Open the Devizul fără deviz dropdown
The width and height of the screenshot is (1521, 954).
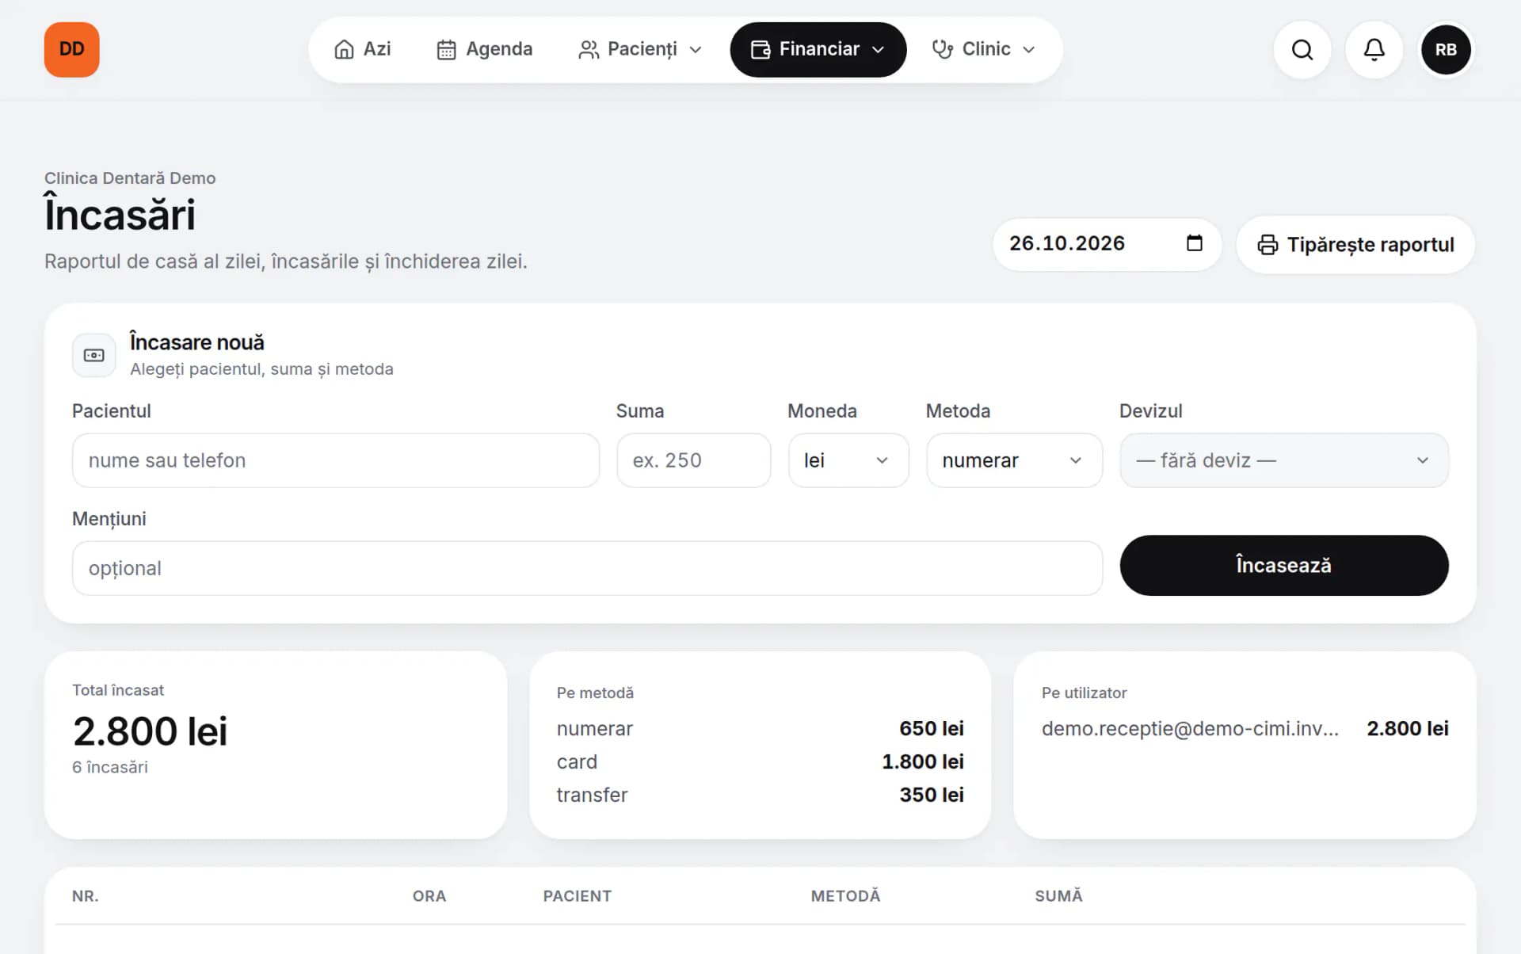1283,460
